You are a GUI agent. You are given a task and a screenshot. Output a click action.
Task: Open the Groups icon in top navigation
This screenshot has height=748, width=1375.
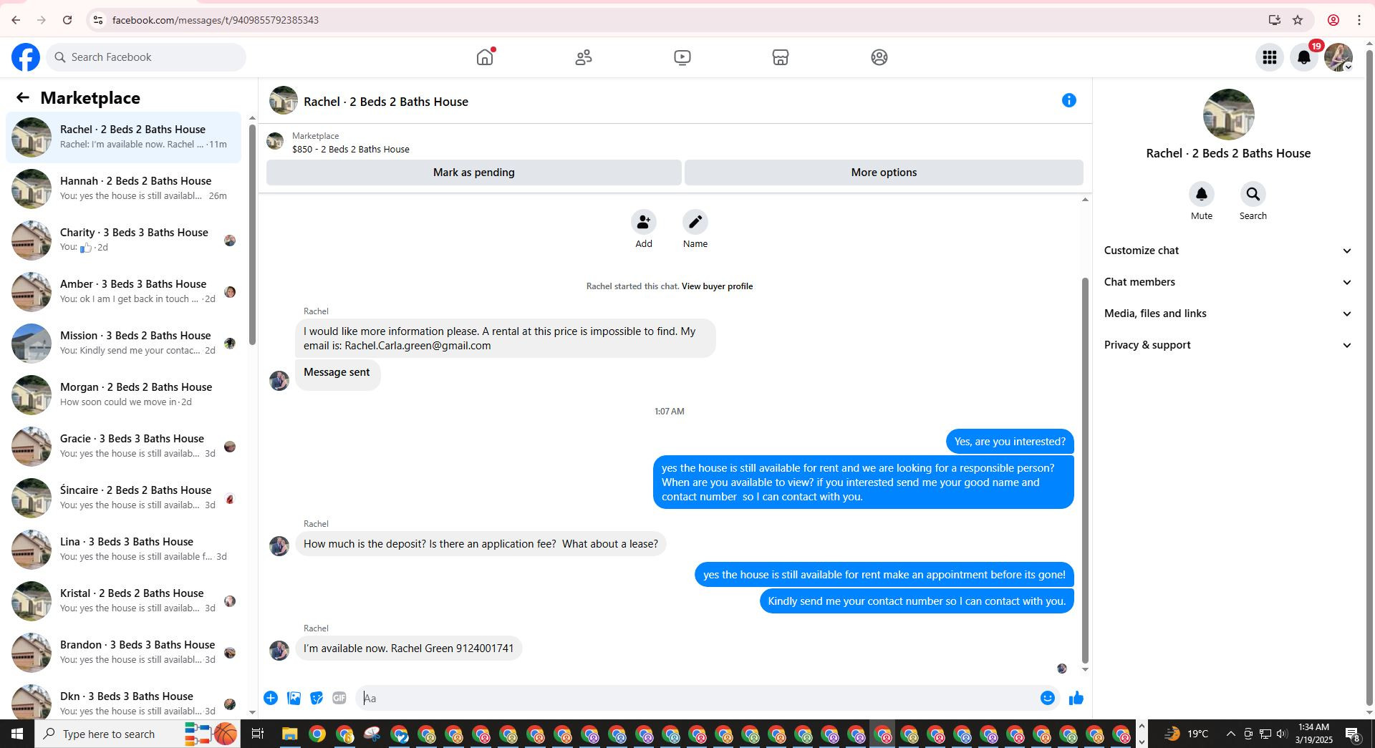point(879,57)
